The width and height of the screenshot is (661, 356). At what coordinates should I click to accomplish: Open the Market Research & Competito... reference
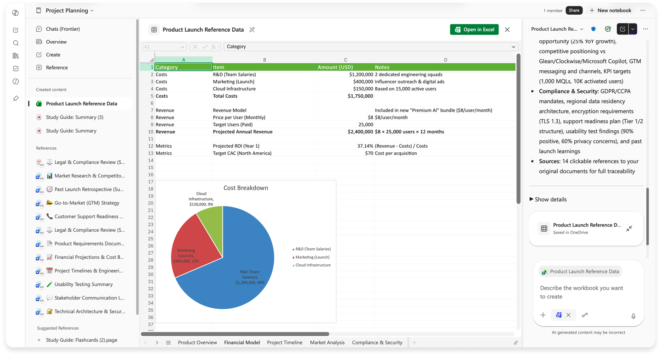80,176
